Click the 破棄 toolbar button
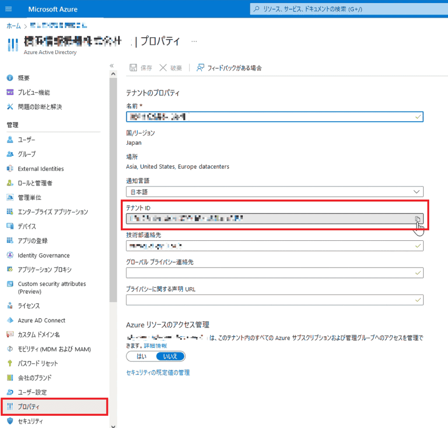Screen dimensions: 448x428 pyautogui.click(x=171, y=68)
